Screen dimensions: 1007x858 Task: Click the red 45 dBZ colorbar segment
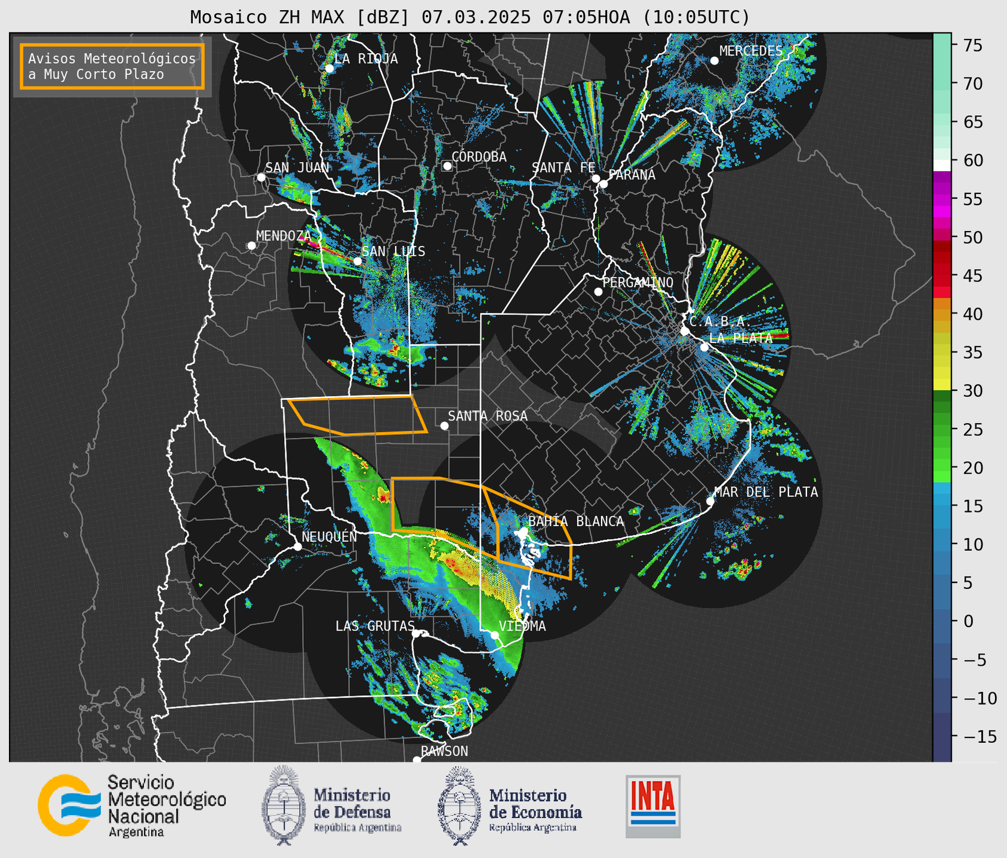[x=942, y=276]
